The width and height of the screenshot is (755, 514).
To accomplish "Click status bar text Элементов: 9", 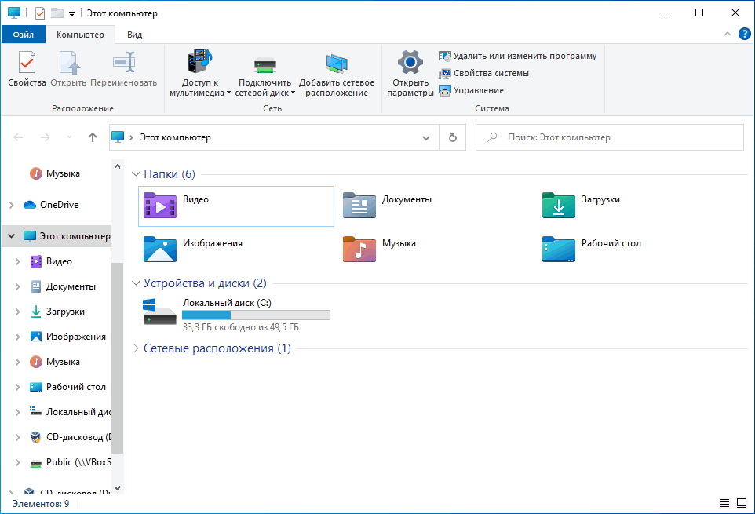I will point(41,504).
